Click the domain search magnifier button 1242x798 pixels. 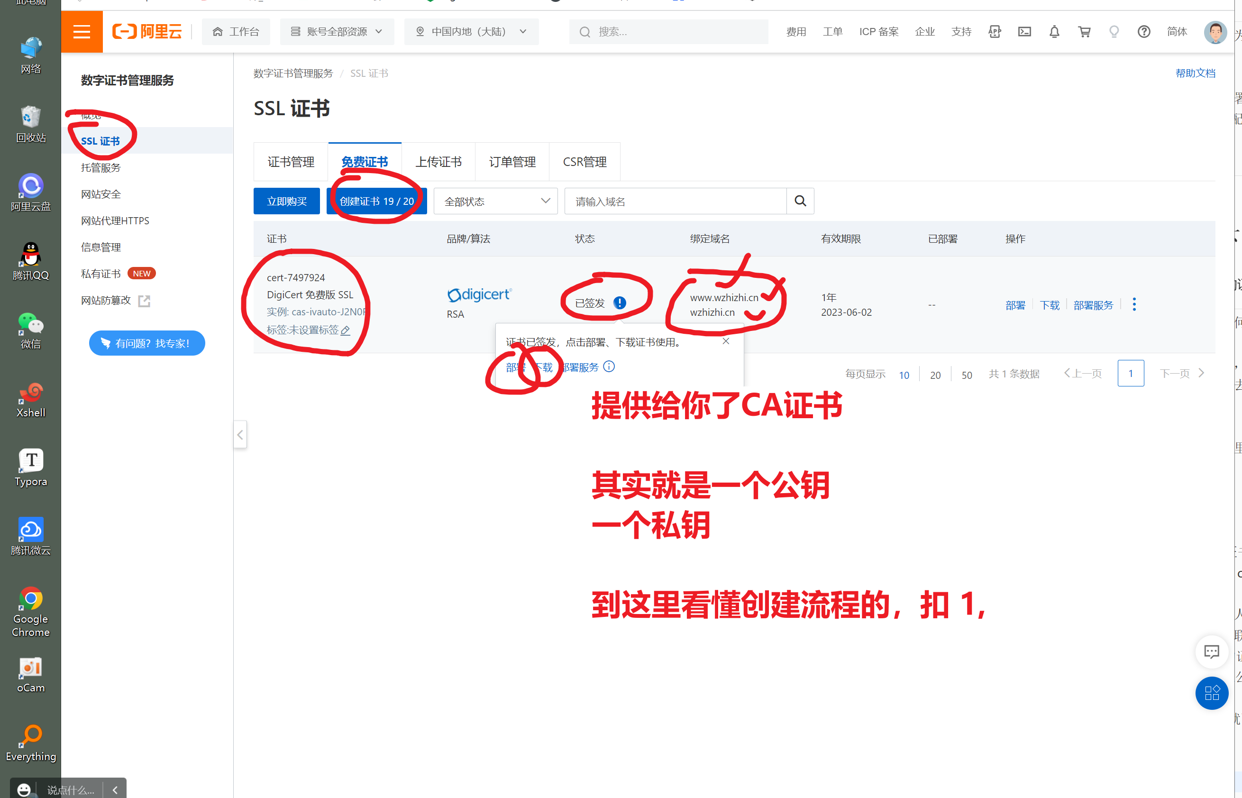(x=800, y=201)
